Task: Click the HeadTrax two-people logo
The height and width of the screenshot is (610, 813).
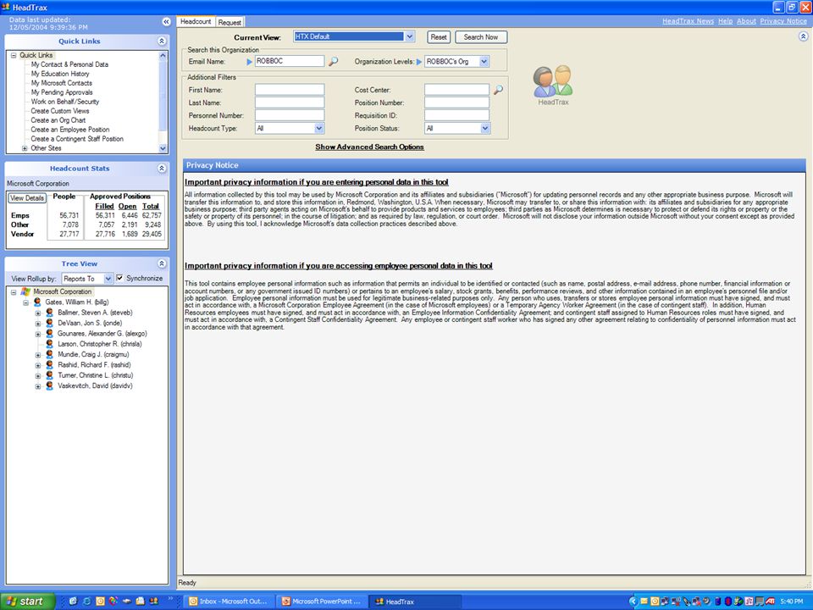Action: point(553,81)
